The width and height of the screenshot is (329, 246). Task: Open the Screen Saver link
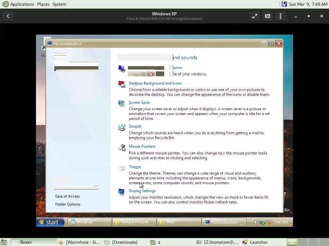click(x=139, y=102)
